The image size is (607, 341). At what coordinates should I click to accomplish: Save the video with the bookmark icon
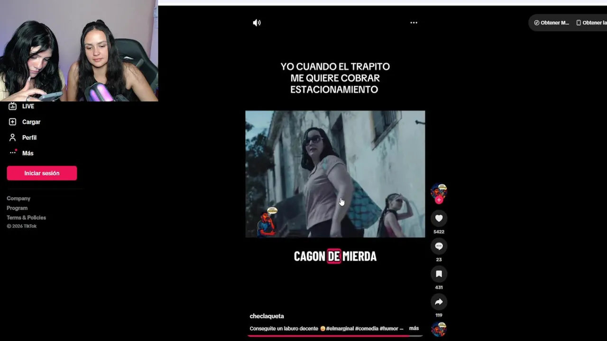tap(439, 274)
